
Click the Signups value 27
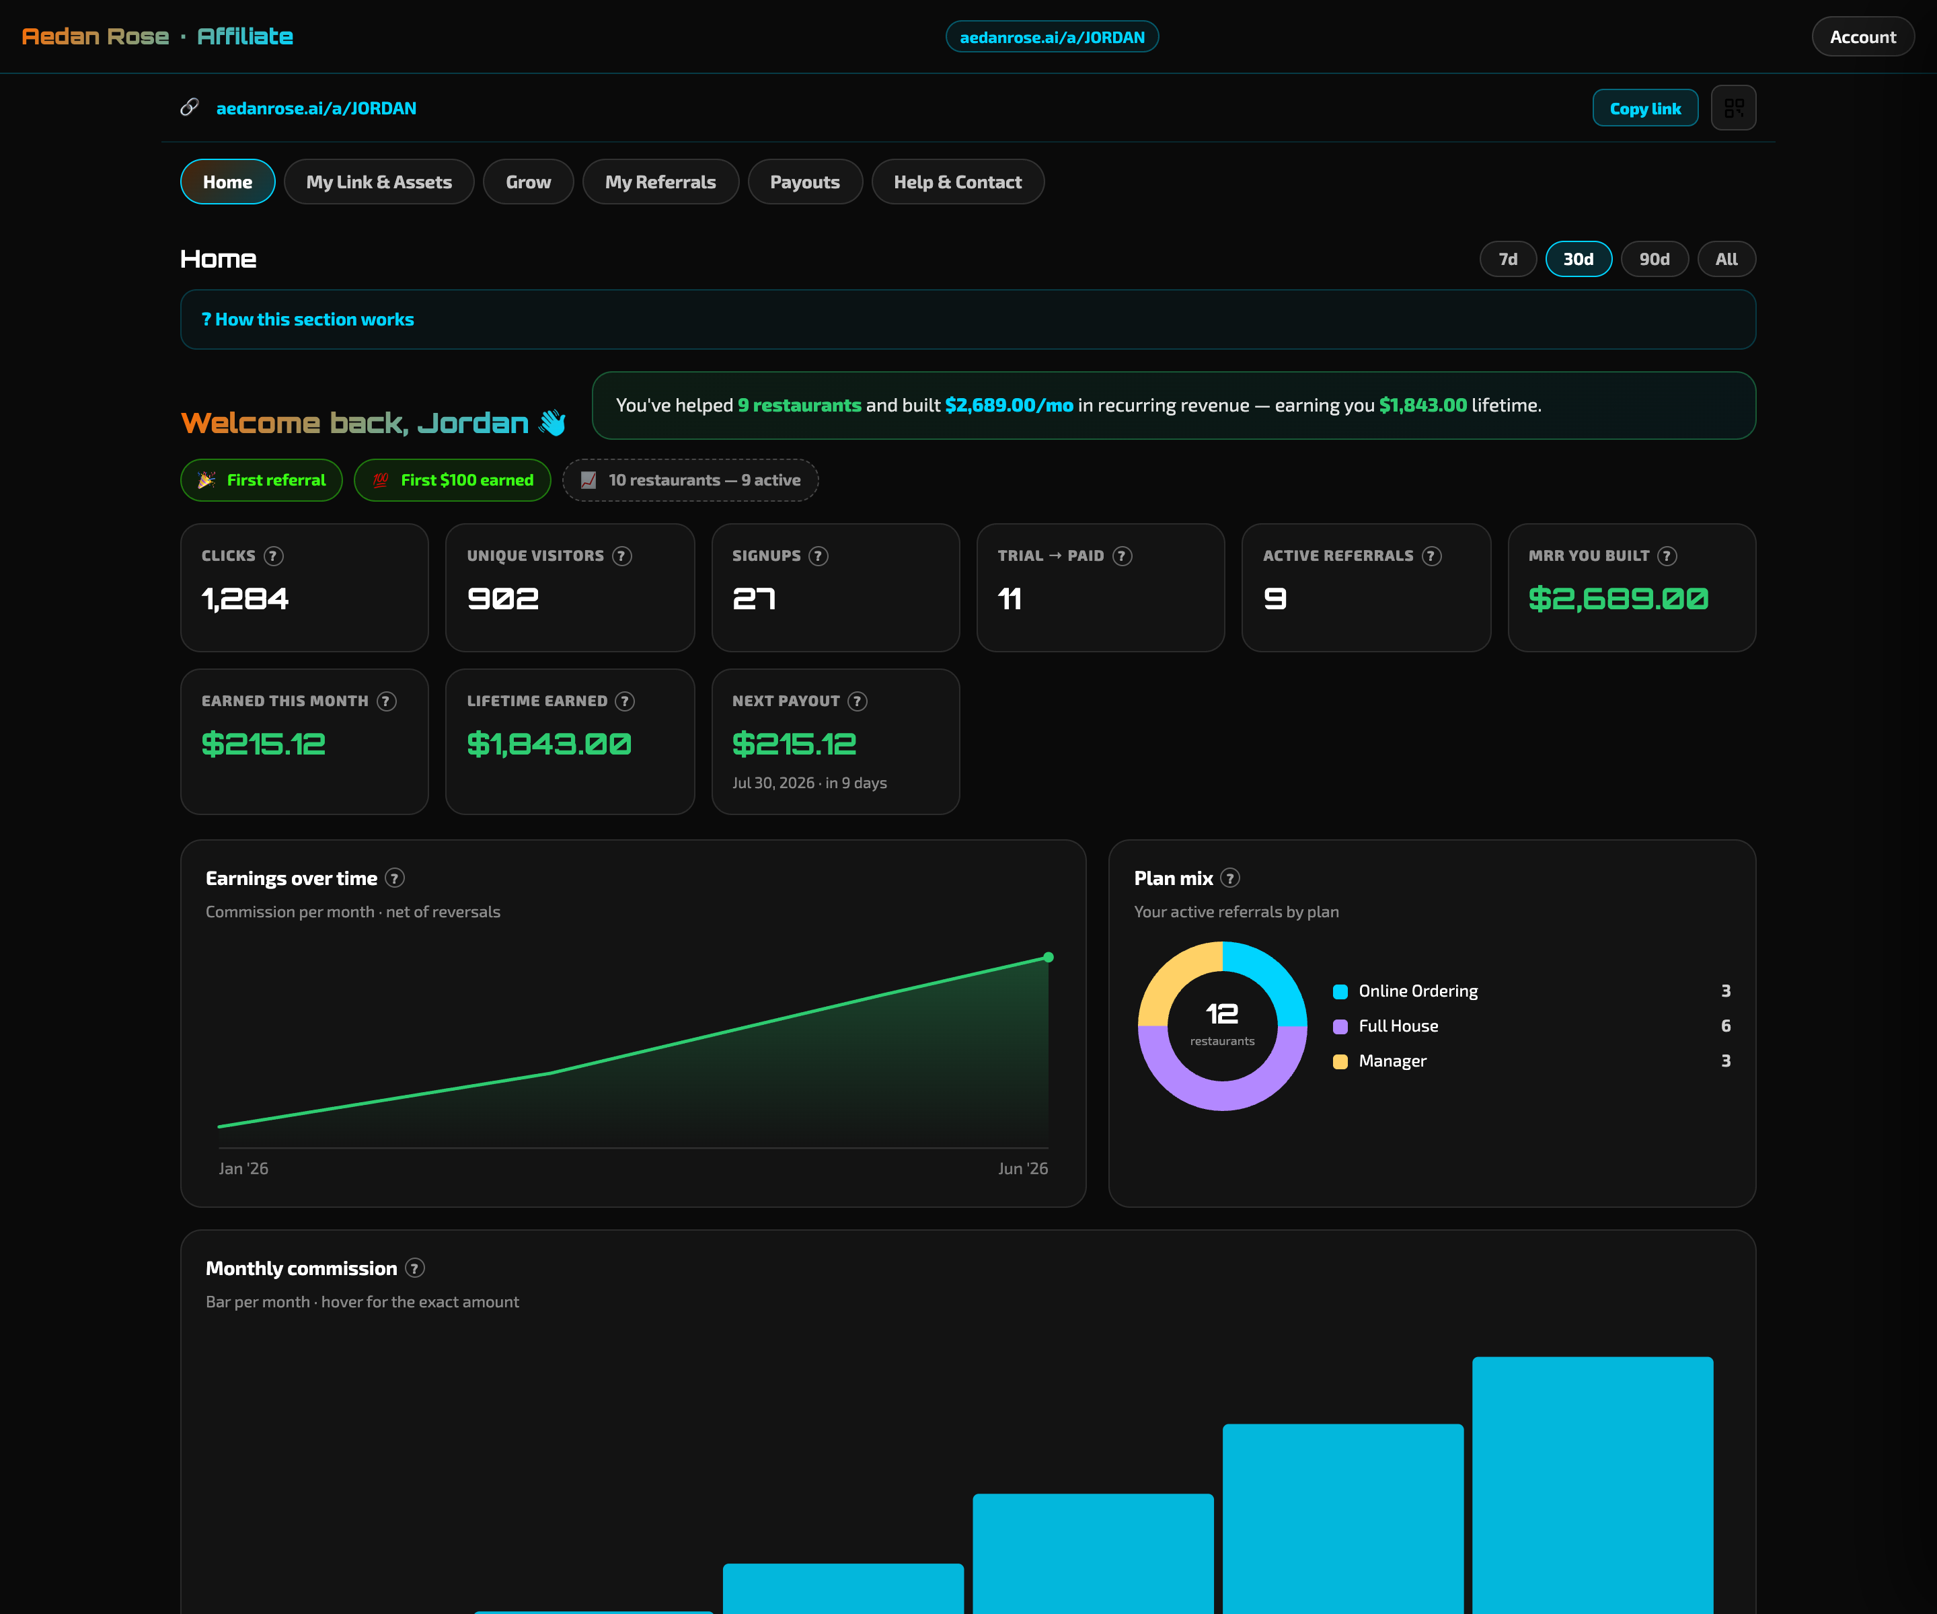point(753,599)
